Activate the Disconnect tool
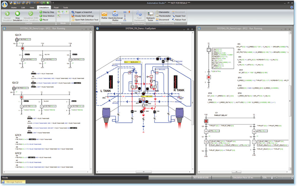Image resolution: width=297 pixels, height=186 pixels. click(x=163, y=19)
